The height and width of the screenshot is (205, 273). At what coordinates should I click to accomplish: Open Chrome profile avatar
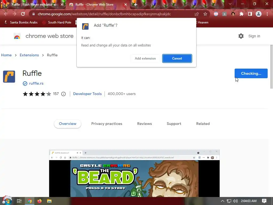coord(259,14)
